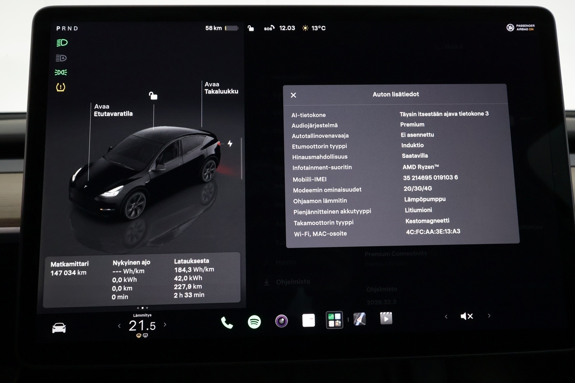Open the rear trunk via Avaa Takaluukku

click(x=221, y=88)
